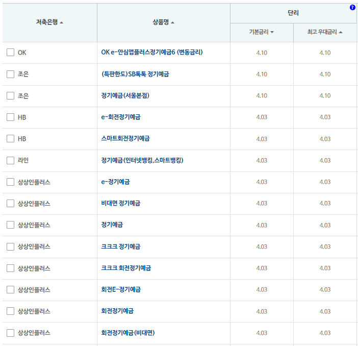Click 최고 우대금리 4.03 in 스마트회전정기예금 row
This screenshot has width=358, height=346.
(325, 139)
